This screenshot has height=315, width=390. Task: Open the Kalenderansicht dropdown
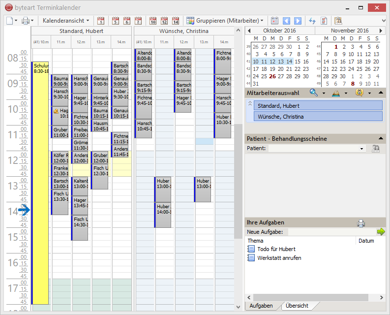pos(66,21)
